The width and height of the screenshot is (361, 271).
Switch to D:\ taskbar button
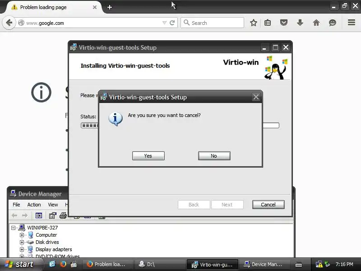coord(159,264)
